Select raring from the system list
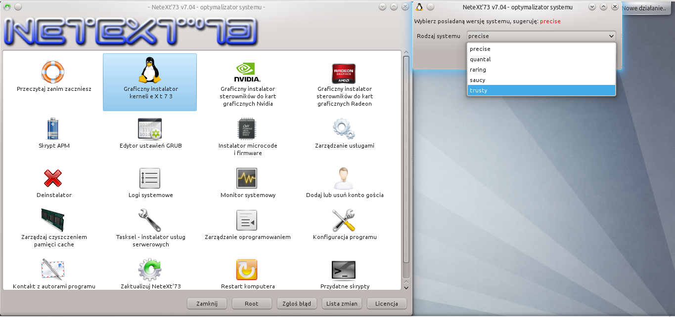Viewport: 675px width, 317px height. (541, 70)
